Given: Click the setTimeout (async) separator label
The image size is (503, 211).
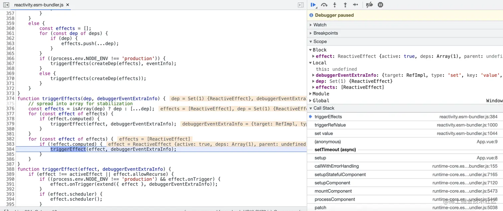Looking at the screenshot, I should pos(335,150).
